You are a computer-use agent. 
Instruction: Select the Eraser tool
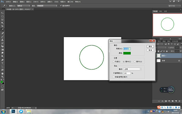point(2,47)
